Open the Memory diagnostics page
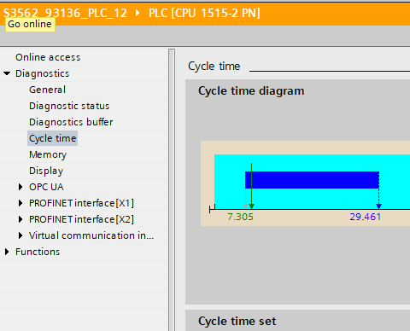This screenshot has width=410, height=331. (48, 154)
